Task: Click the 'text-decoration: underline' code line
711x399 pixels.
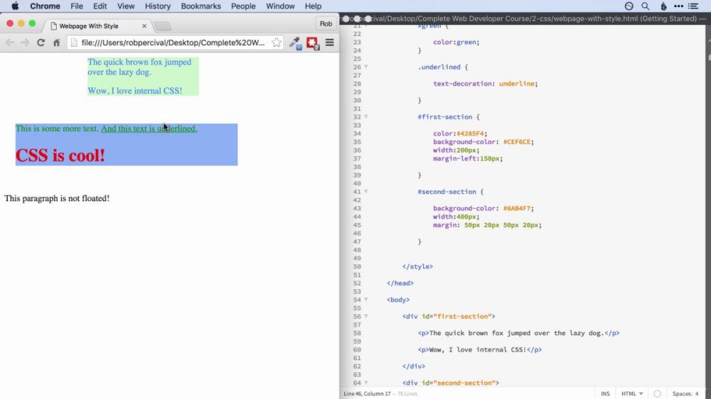Action: 485,84
